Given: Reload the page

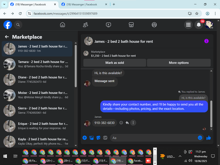Looking at the screenshot, I should click(x=20, y=14).
